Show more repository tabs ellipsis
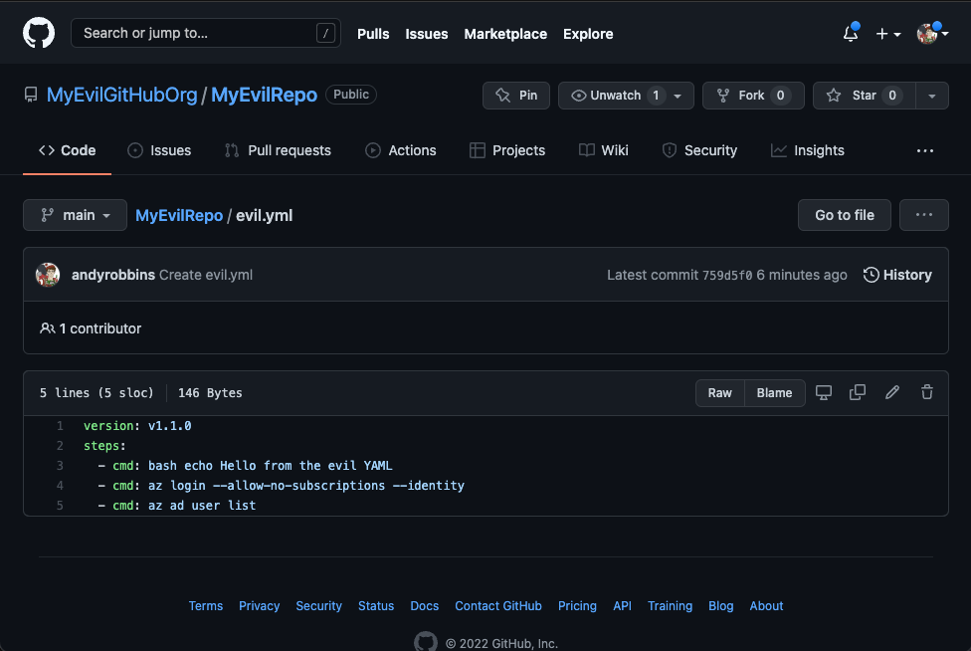The height and width of the screenshot is (651, 971). (925, 150)
